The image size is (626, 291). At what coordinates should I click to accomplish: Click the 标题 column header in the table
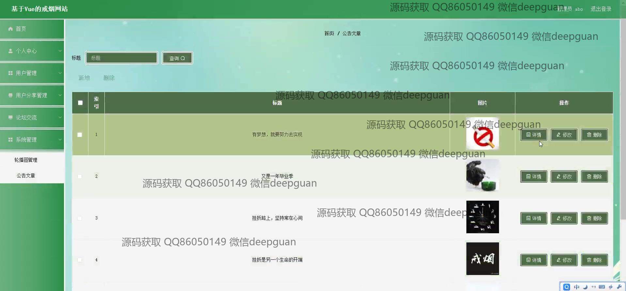point(277,103)
